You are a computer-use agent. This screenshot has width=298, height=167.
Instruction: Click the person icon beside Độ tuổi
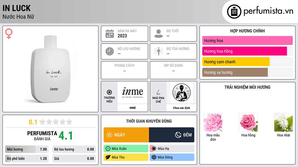(x=159, y=34)
